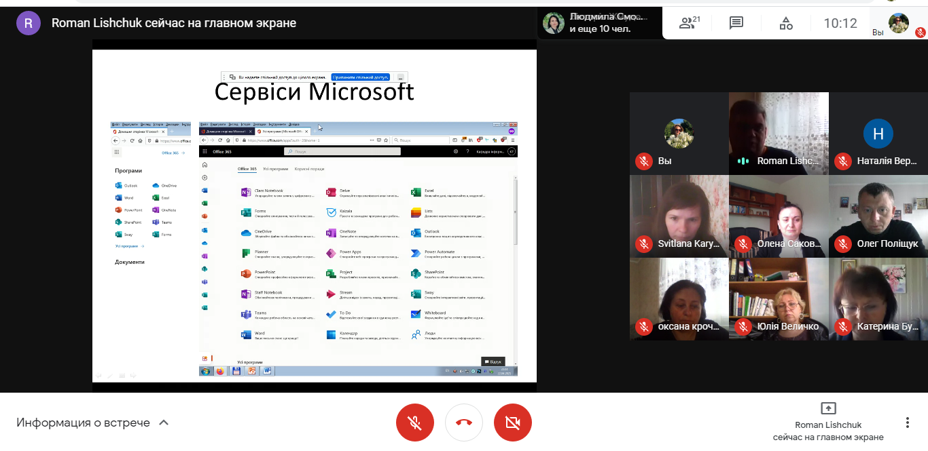Viewport: 928px width, 451px height.
Task: Unmute your microphone in the call controls
Action: click(414, 423)
